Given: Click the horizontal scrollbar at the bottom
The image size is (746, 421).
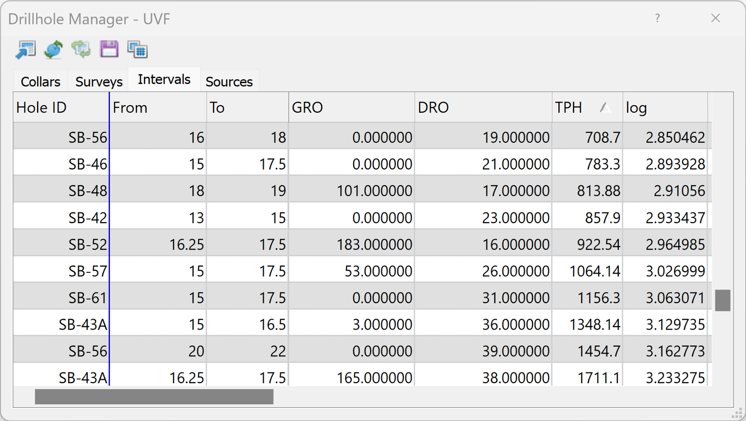Looking at the screenshot, I should [153, 396].
